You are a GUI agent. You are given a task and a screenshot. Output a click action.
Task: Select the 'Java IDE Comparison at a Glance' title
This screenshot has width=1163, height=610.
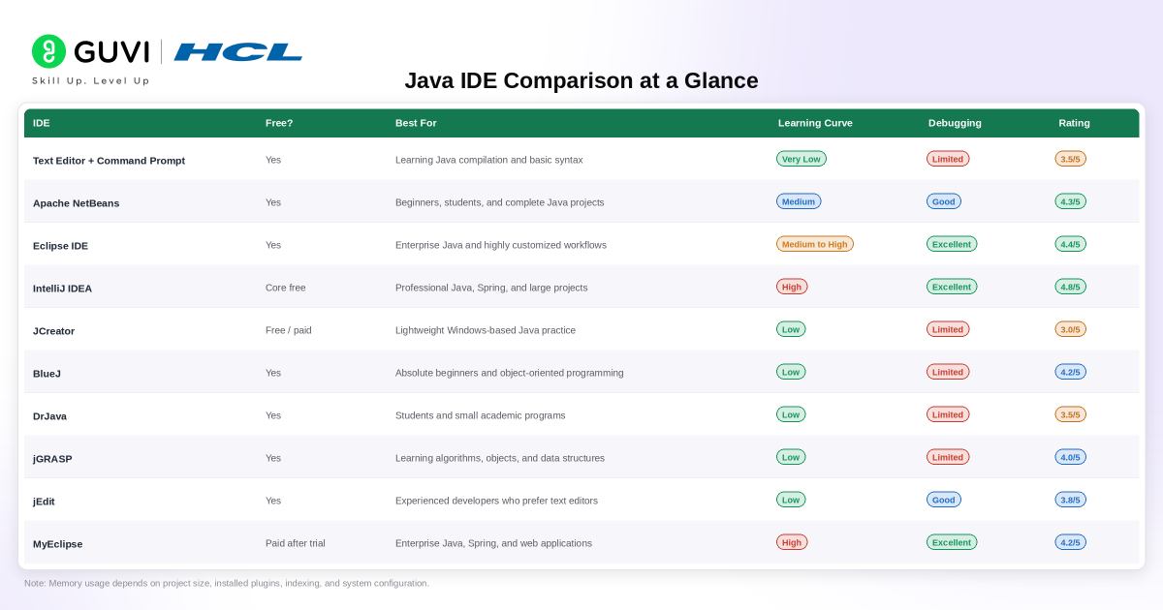[x=581, y=80]
